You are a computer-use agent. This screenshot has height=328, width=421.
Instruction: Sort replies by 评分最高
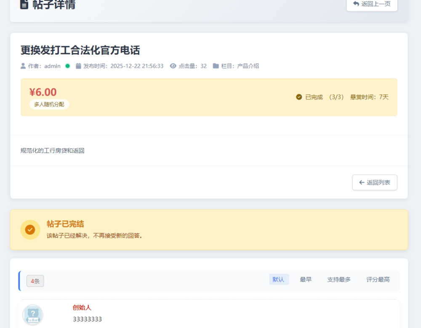point(378,280)
